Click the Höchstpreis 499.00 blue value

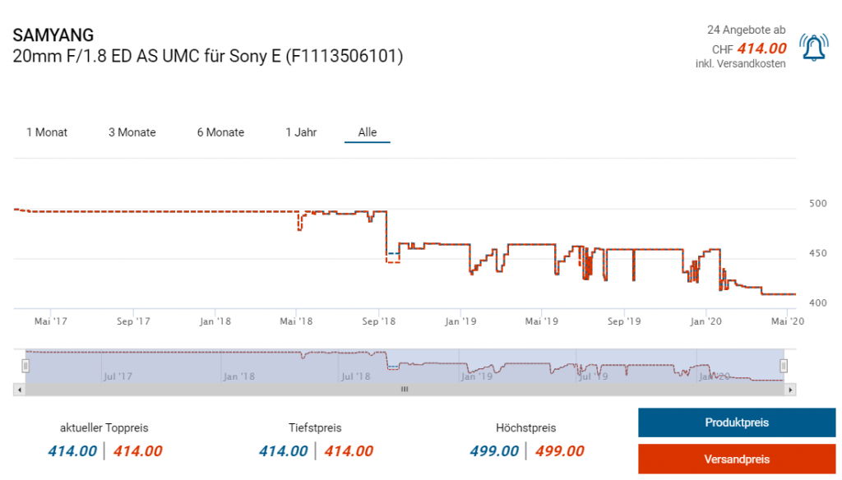494,451
